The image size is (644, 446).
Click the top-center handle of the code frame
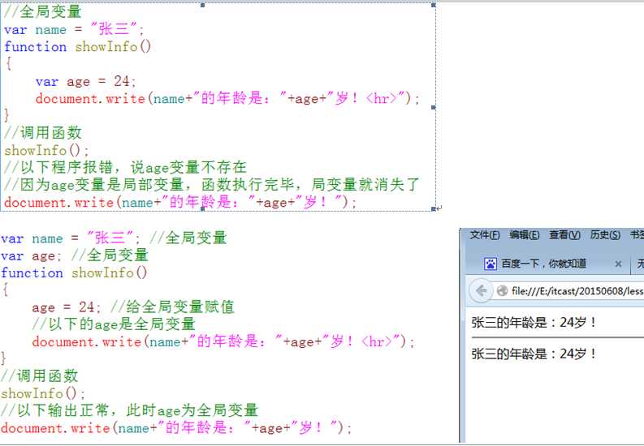(x=202, y=5)
